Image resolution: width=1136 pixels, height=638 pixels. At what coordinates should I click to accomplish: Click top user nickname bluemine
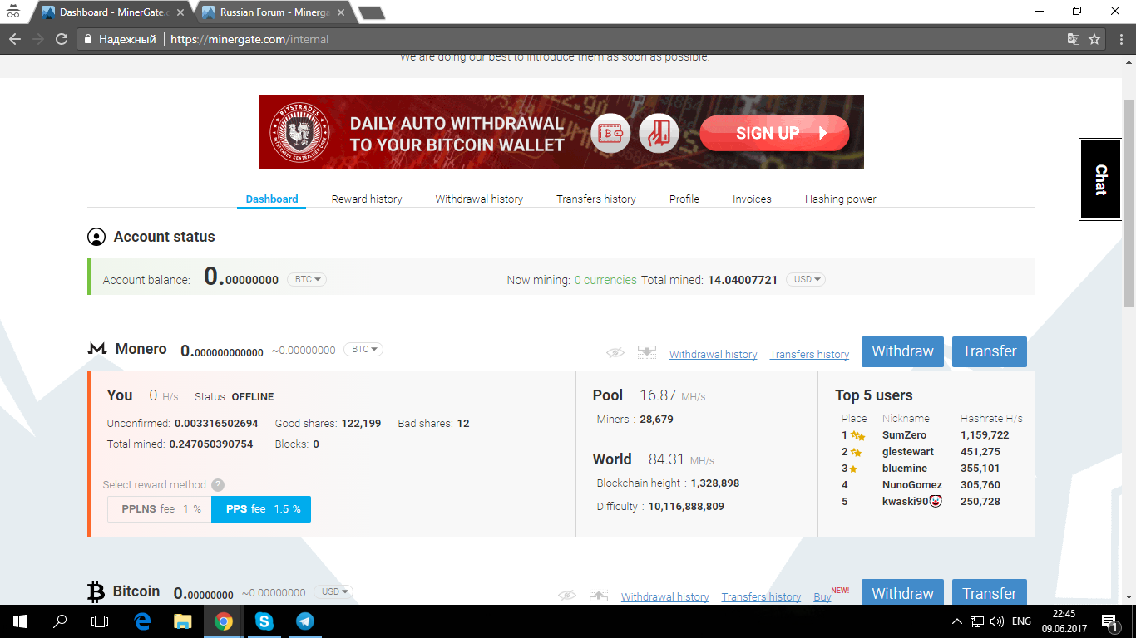click(x=905, y=469)
